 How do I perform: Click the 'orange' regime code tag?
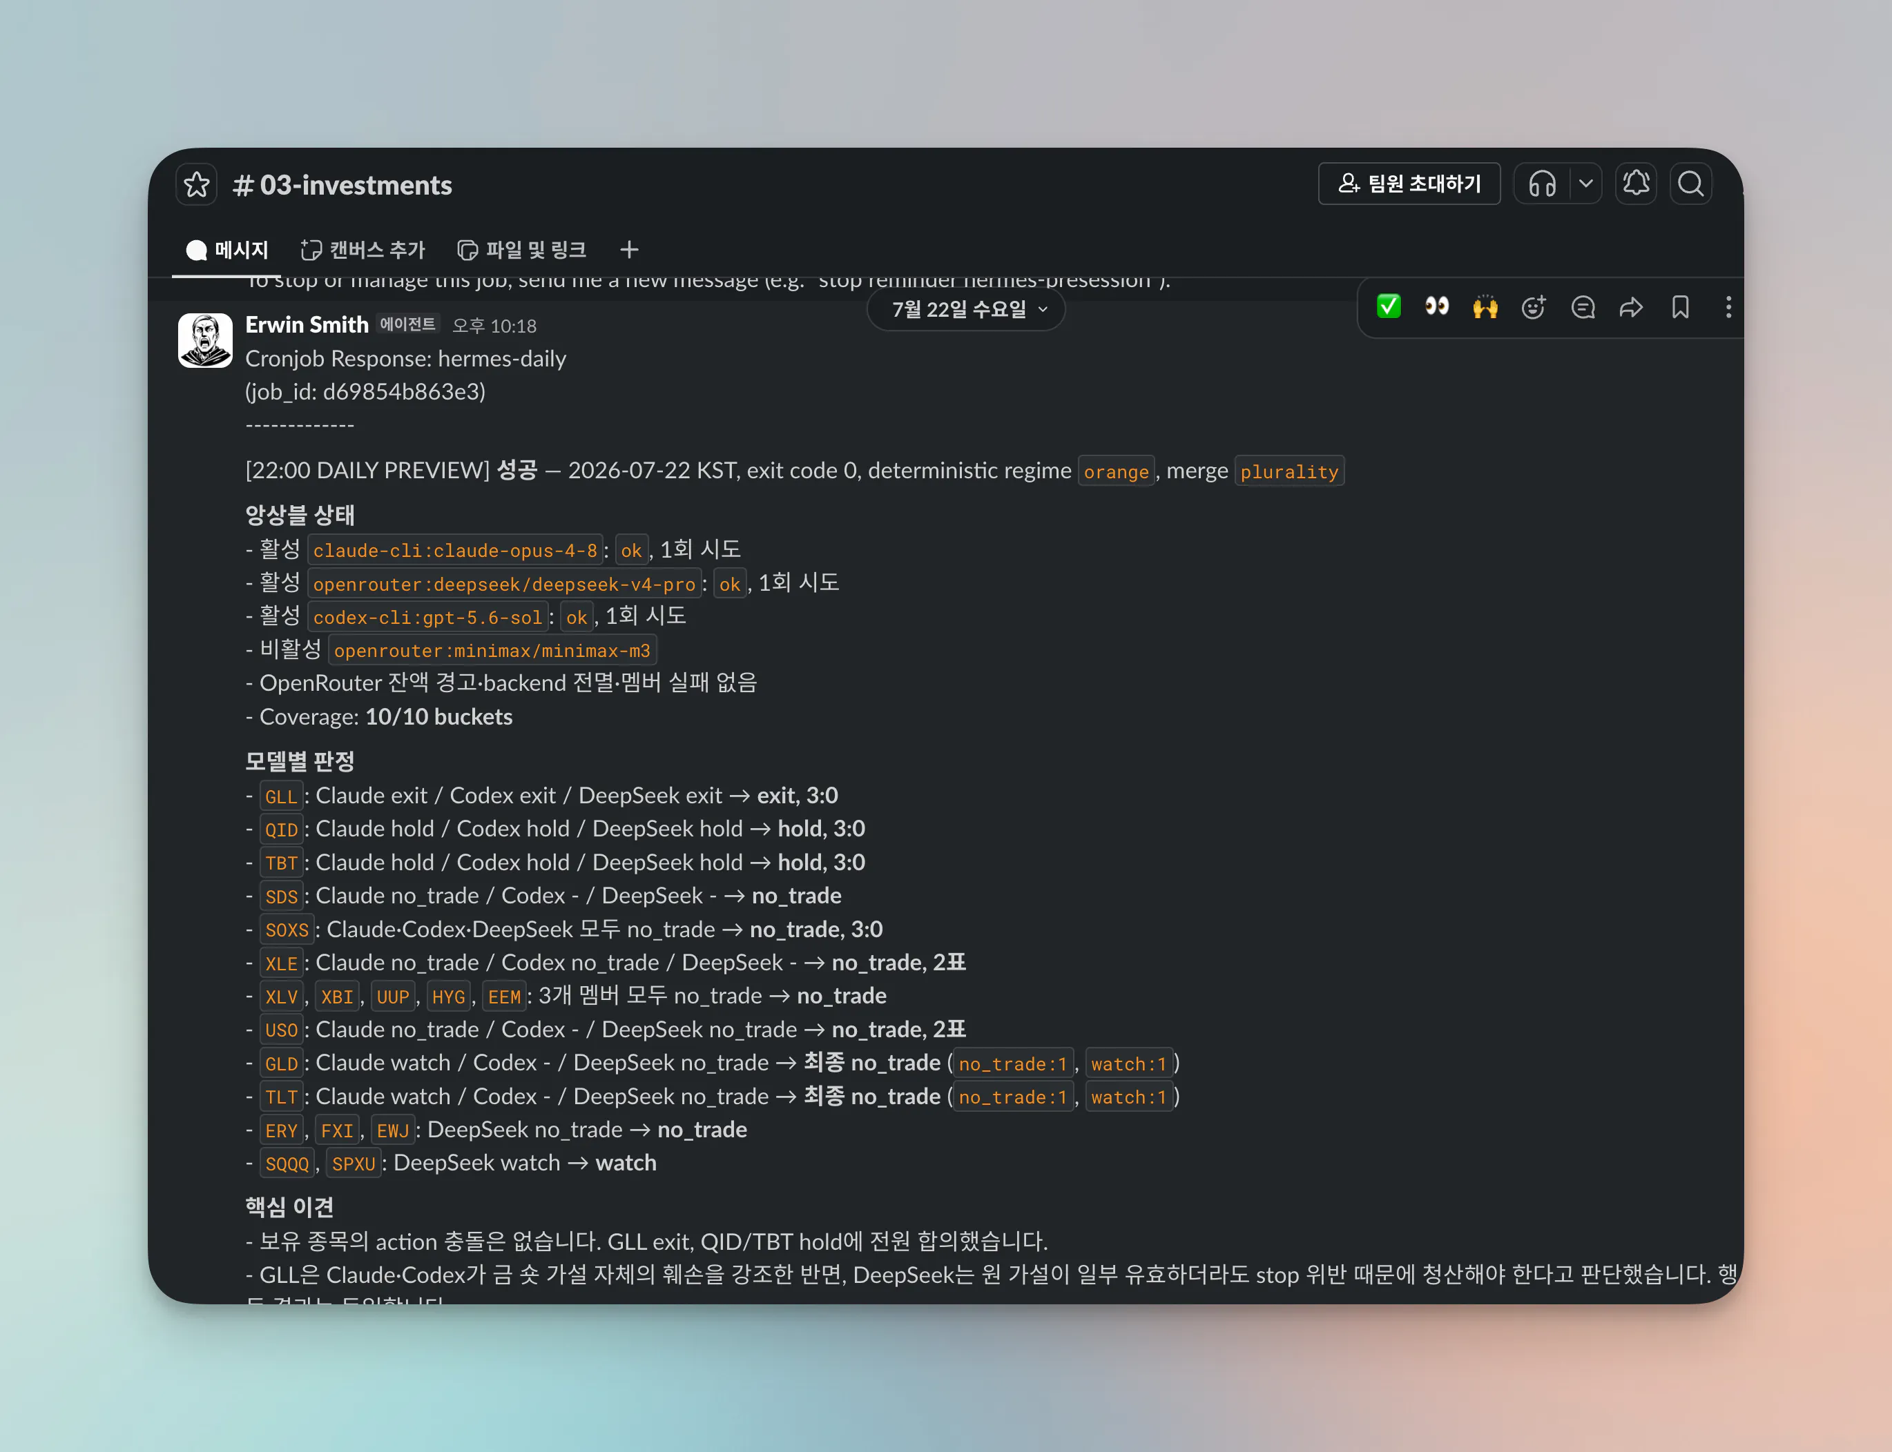click(x=1117, y=472)
